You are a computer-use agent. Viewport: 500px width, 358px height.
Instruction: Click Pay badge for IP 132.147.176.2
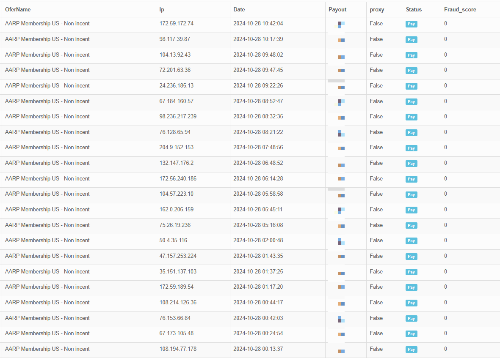pyautogui.click(x=412, y=163)
